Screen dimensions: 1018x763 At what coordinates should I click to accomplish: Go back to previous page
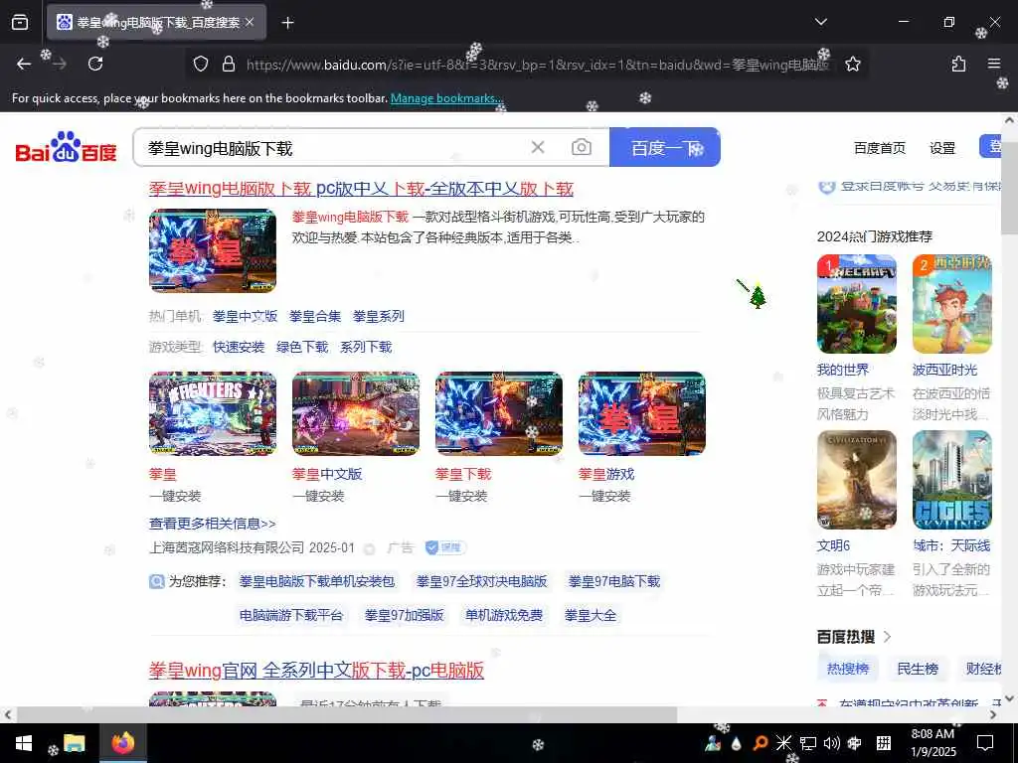click(x=24, y=64)
